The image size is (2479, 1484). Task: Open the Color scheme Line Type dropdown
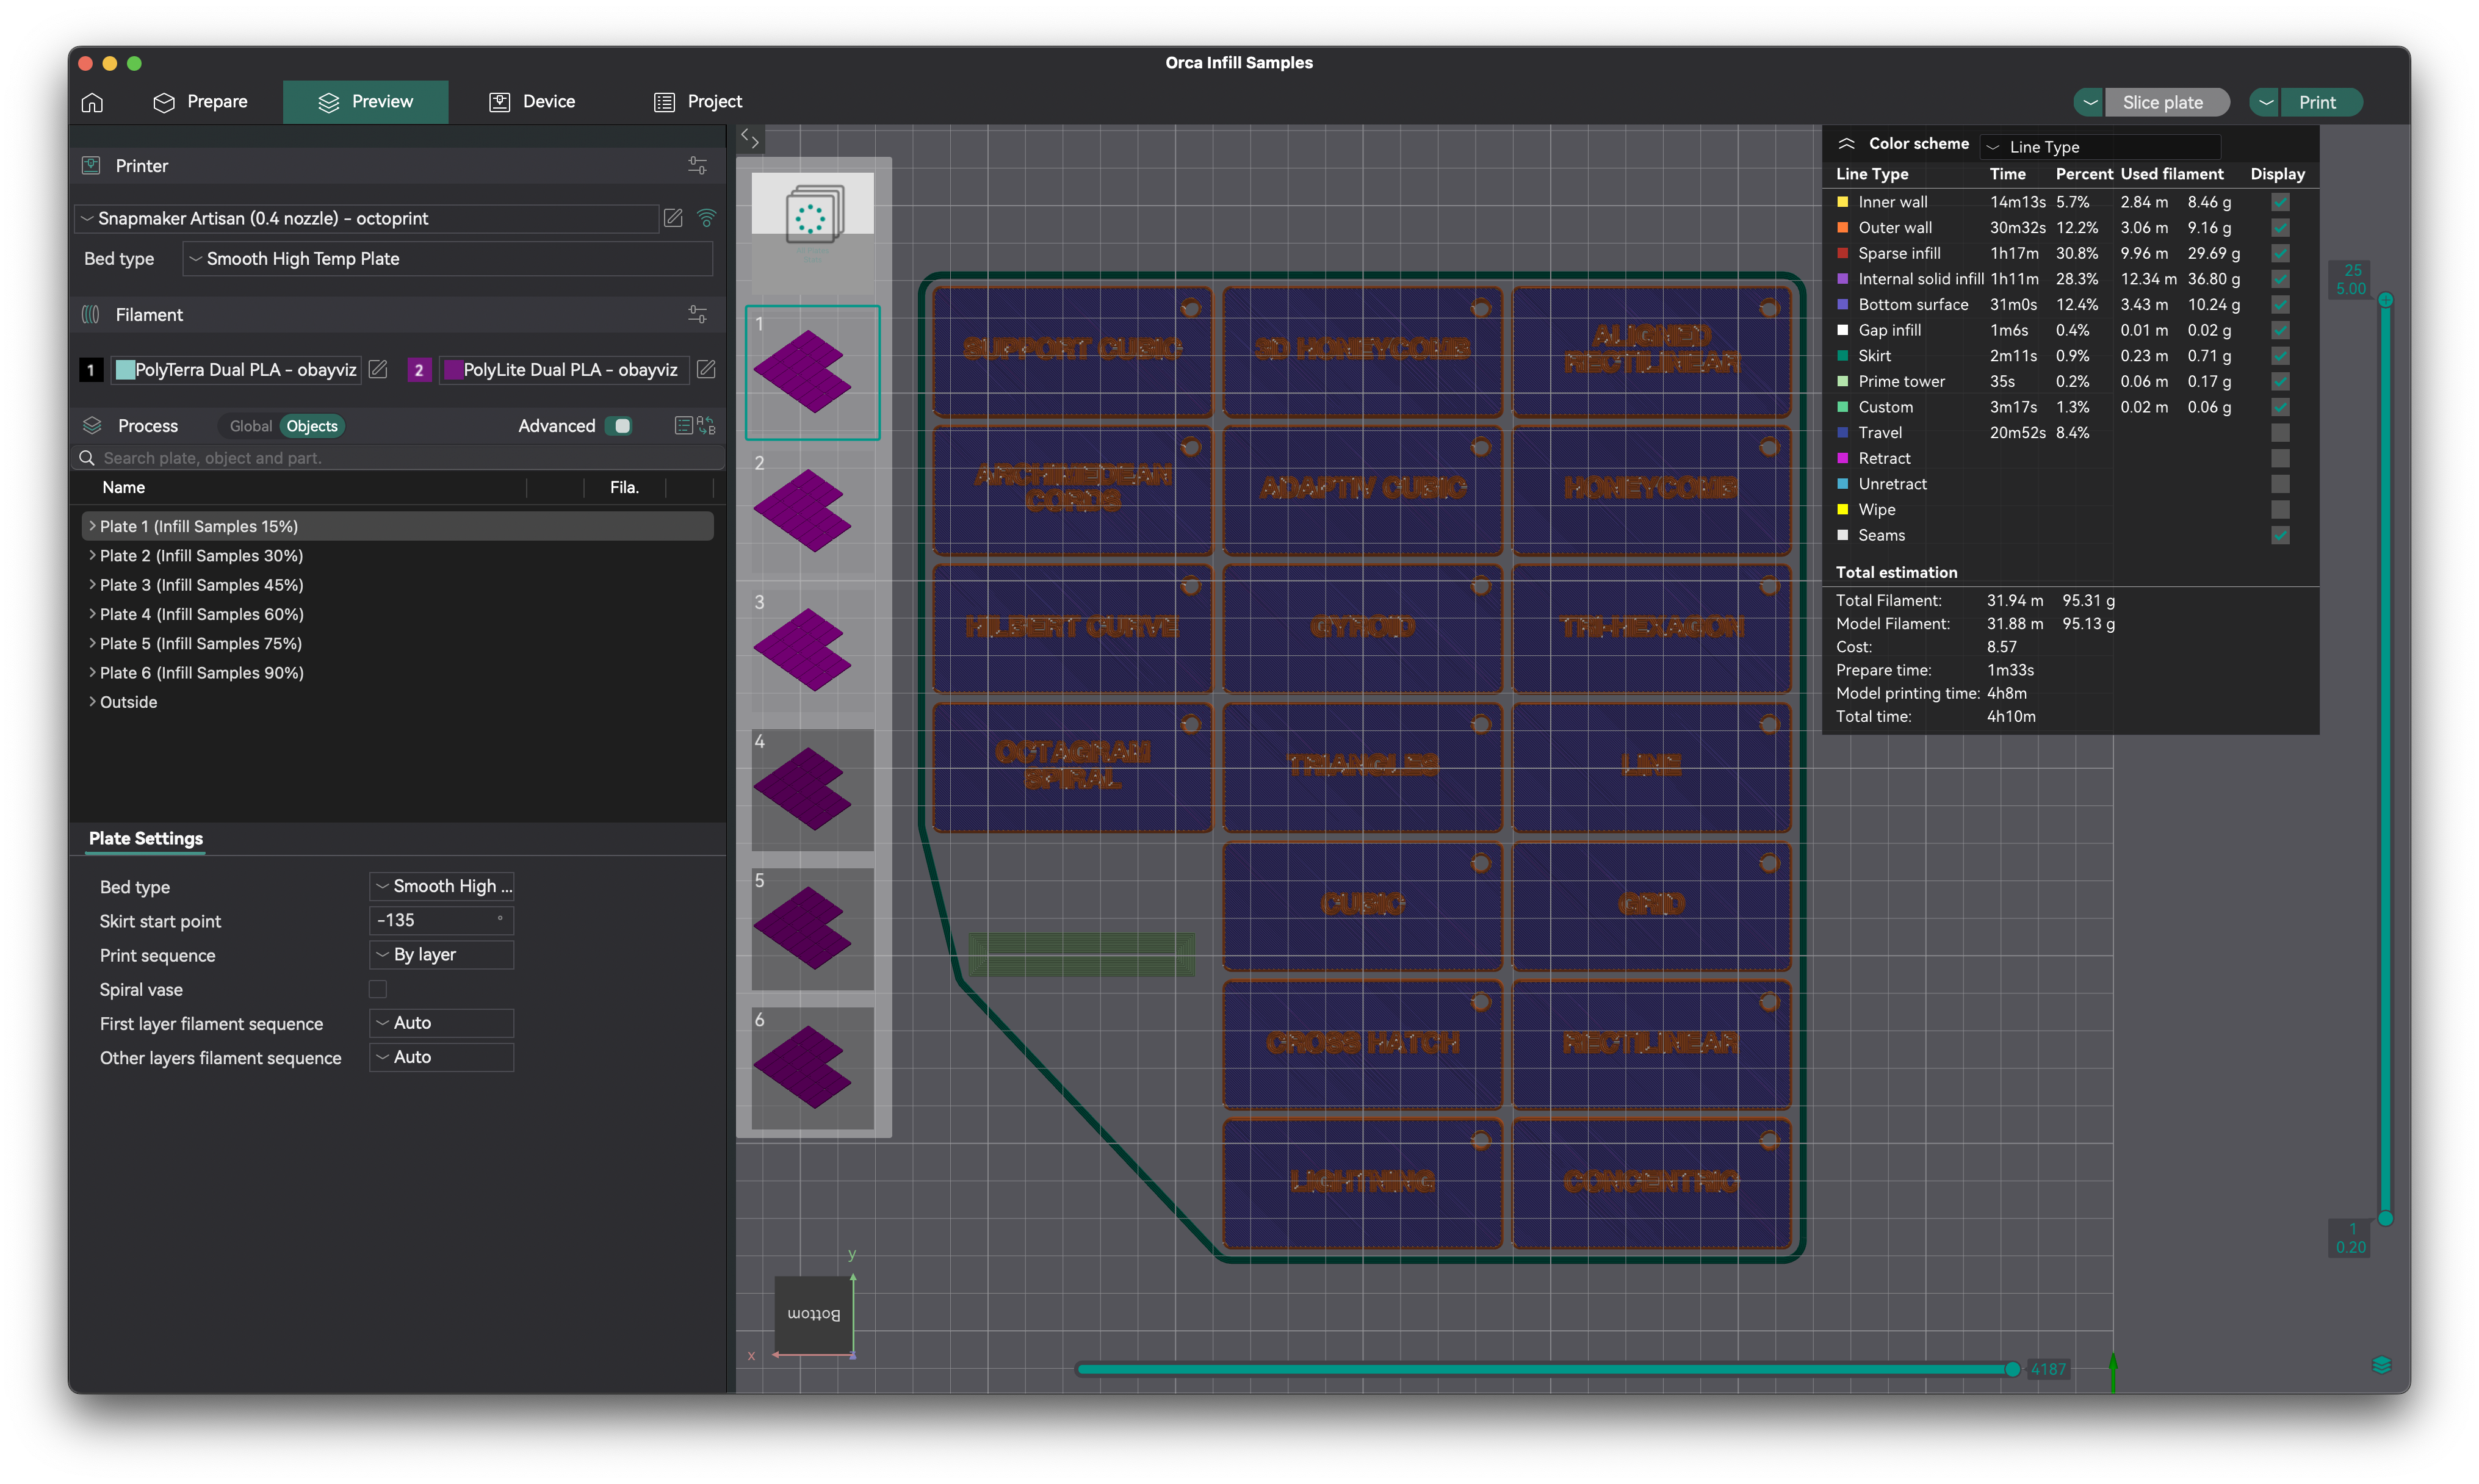pyautogui.click(x=2099, y=147)
